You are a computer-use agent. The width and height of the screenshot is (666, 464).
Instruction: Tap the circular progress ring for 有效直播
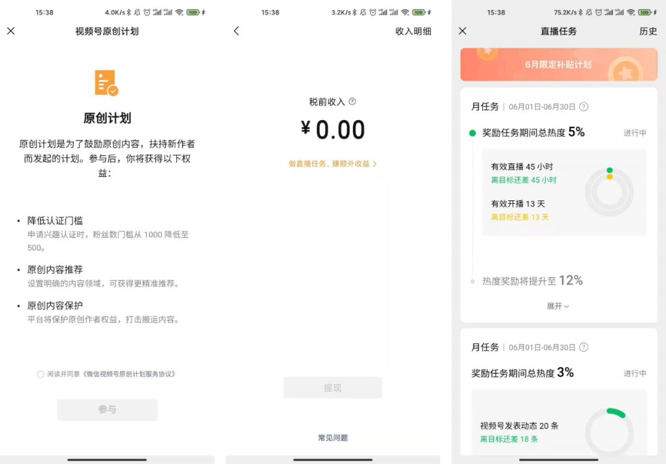point(609,192)
